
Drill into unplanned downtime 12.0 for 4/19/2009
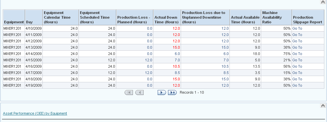pyautogui.click(x=225, y=85)
